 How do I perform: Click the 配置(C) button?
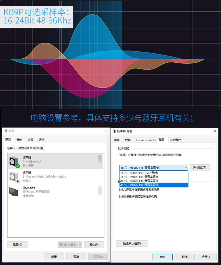(x=17, y=245)
